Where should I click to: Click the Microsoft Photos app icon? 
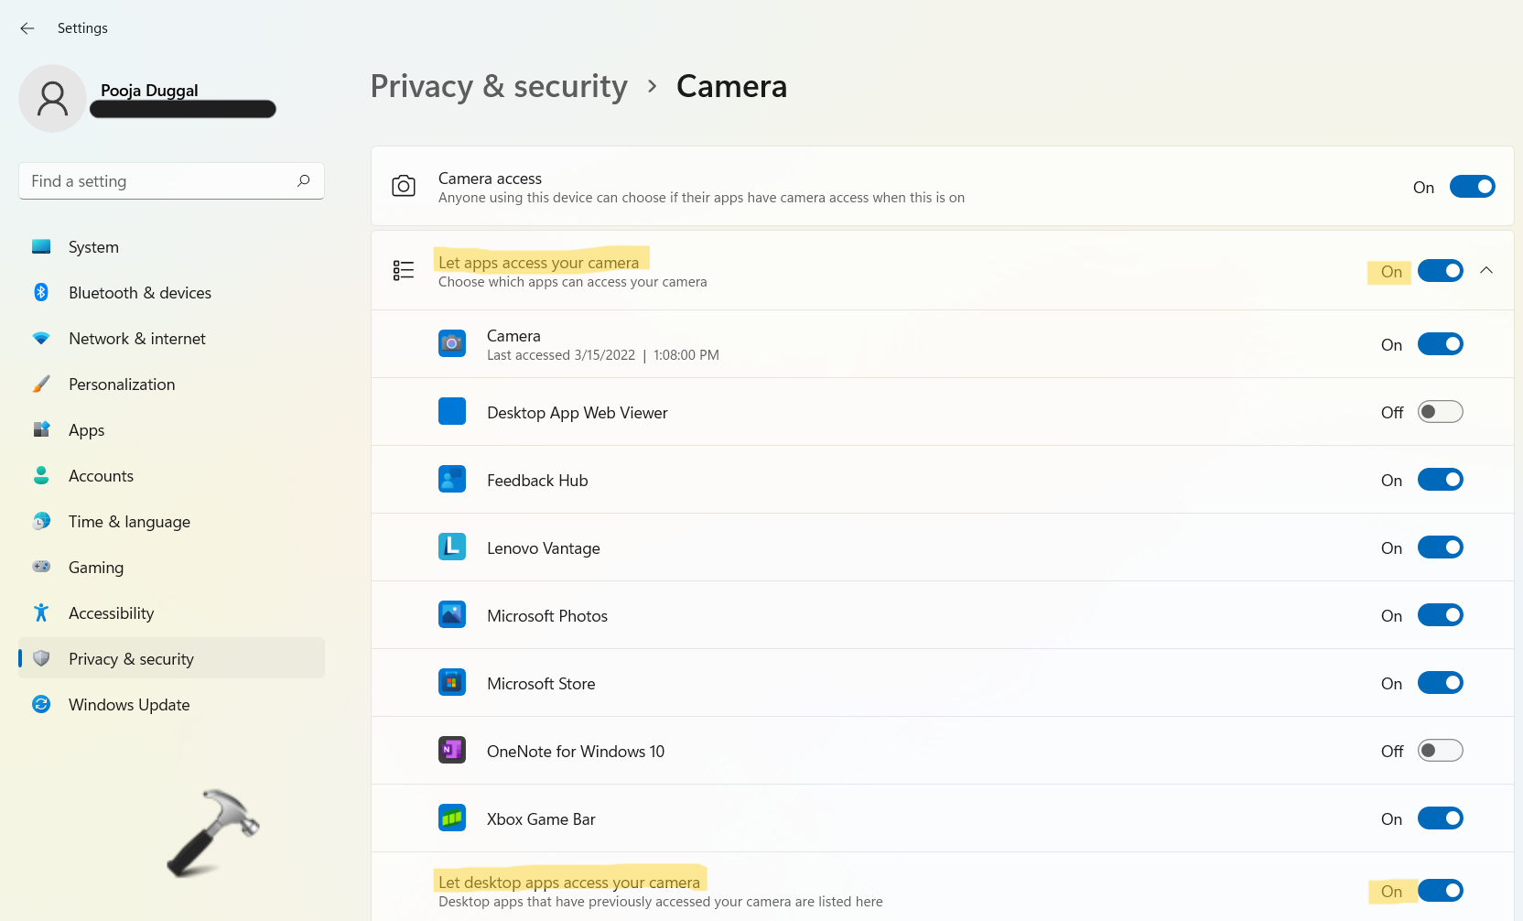point(452,615)
